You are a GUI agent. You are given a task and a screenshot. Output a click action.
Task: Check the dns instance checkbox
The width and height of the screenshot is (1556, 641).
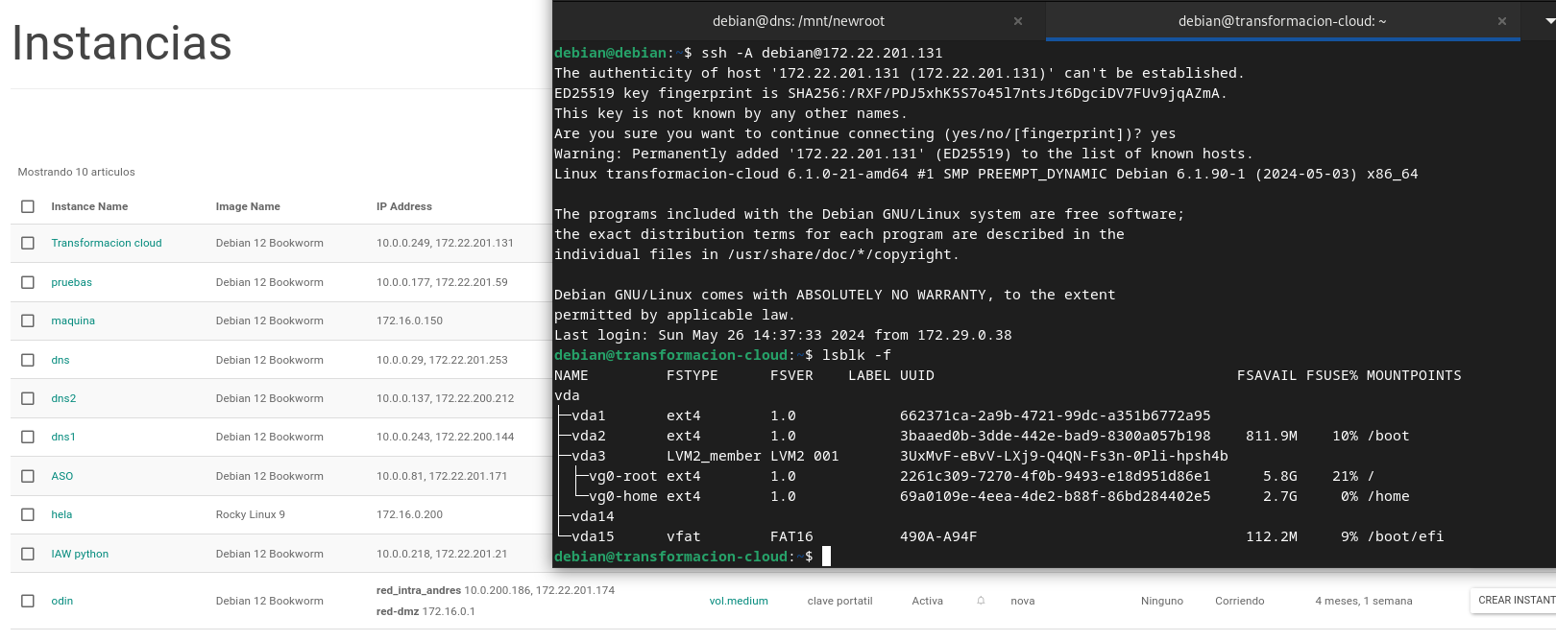click(28, 360)
